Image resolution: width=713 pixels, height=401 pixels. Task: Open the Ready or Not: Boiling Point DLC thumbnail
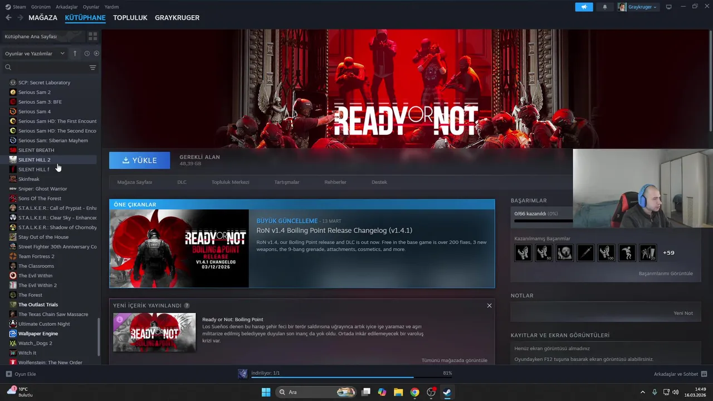154,332
